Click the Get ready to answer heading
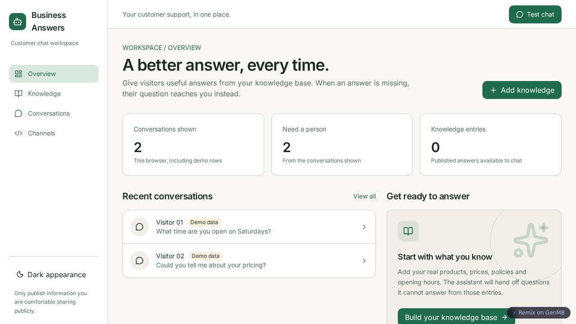This screenshot has height=324, width=576. point(428,196)
